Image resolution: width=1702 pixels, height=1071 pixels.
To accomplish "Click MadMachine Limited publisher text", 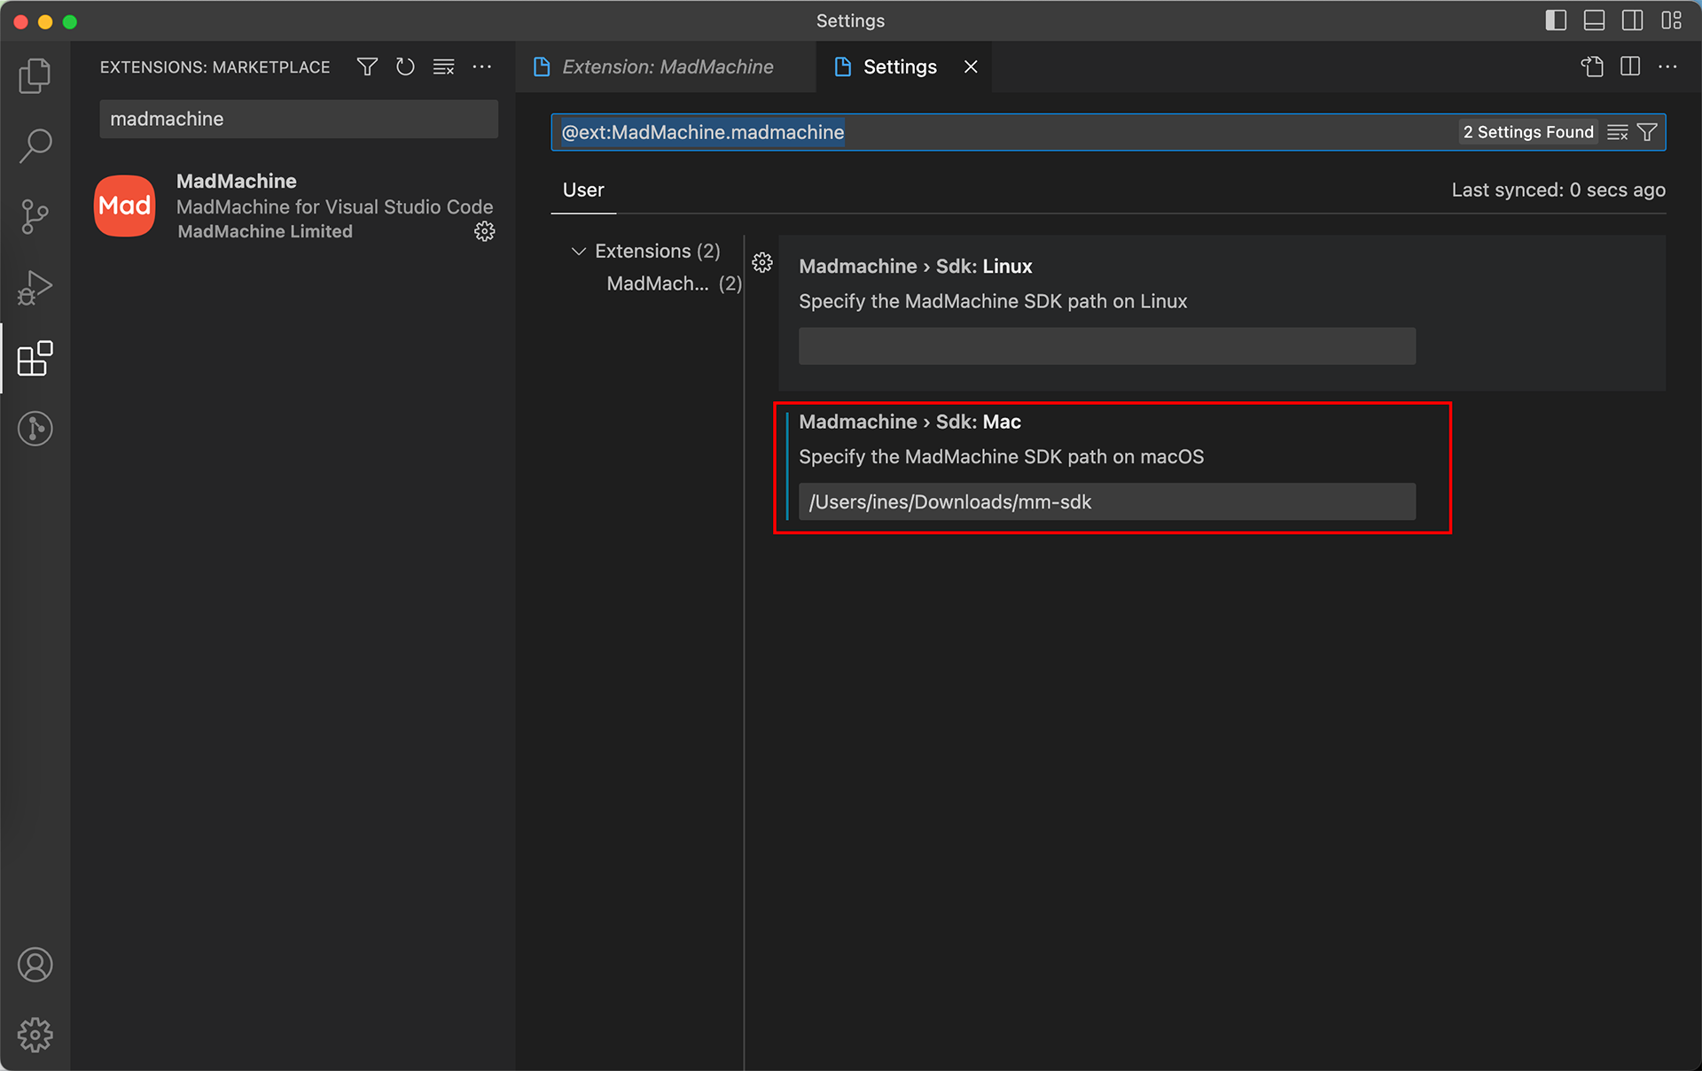I will coord(265,231).
